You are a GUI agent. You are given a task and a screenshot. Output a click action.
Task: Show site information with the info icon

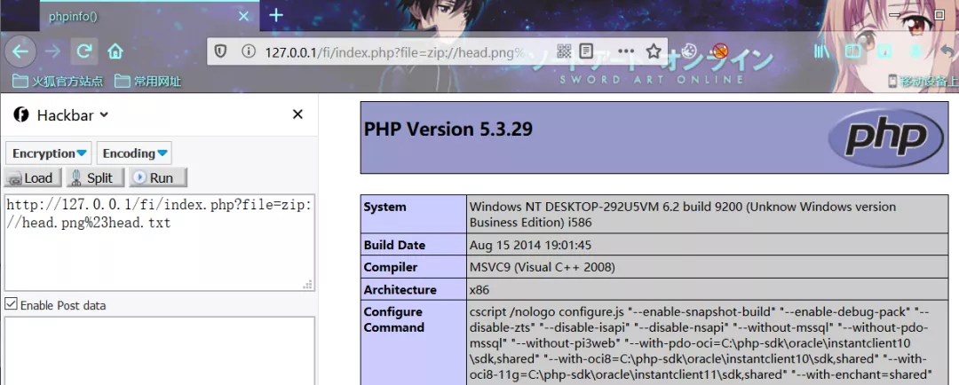point(248,51)
